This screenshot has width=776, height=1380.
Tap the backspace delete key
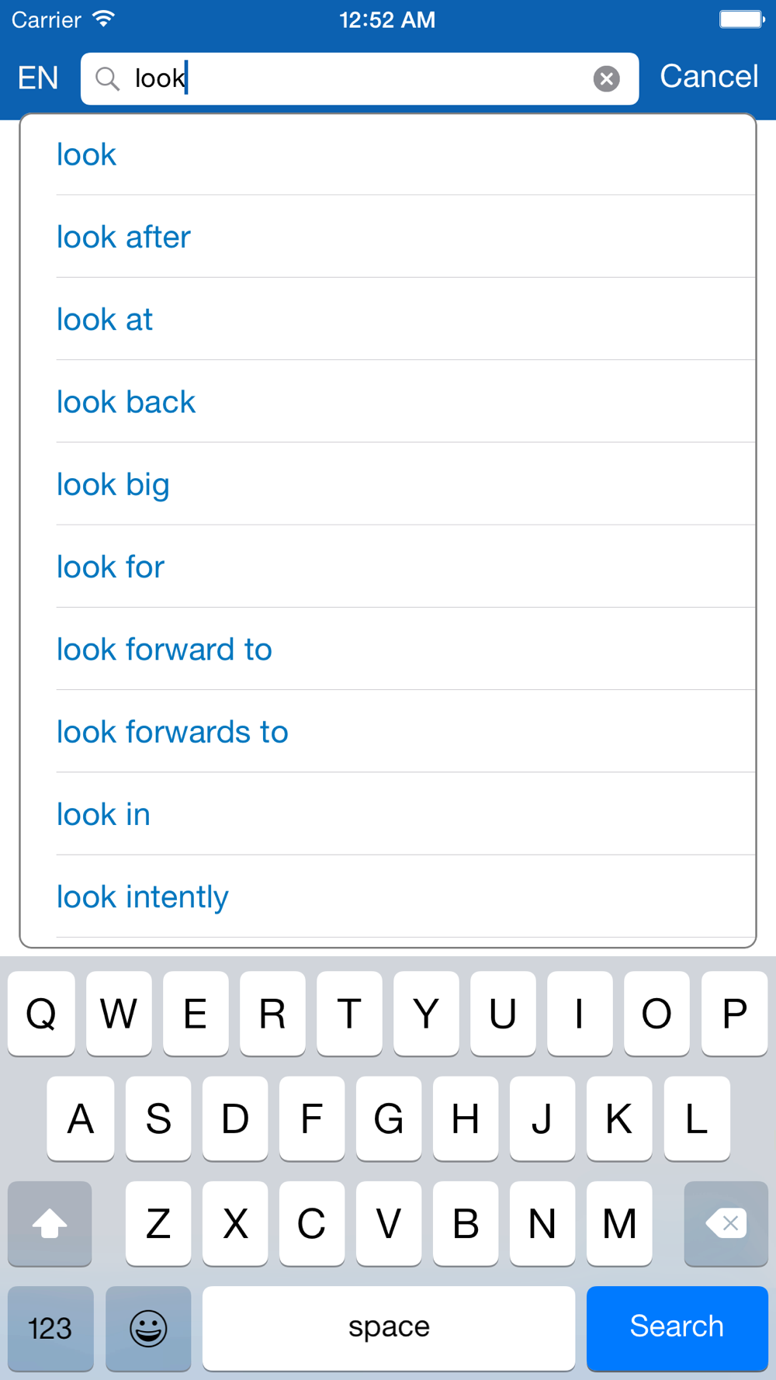(726, 1223)
